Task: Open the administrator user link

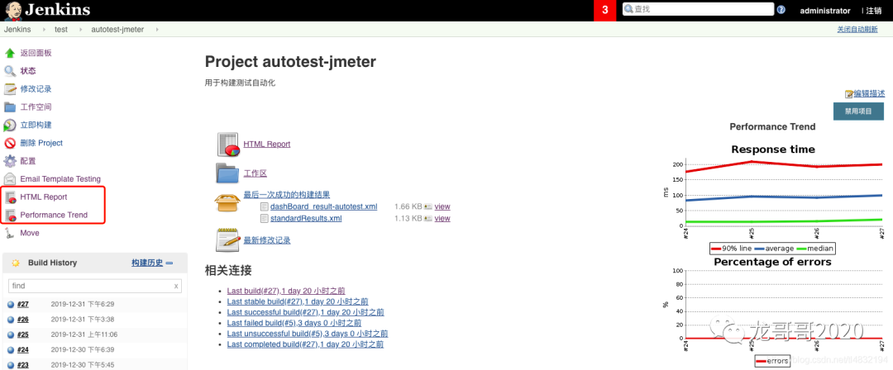Action: [825, 10]
